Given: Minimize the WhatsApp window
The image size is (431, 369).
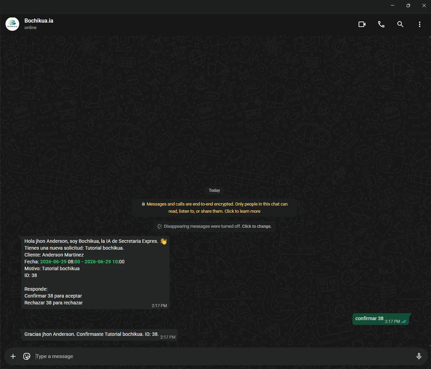Looking at the screenshot, I should 393,5.
